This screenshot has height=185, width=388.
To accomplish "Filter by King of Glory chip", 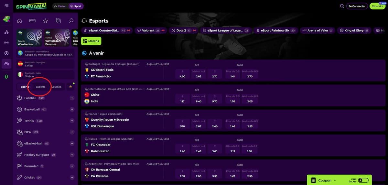I will [354, 30].
